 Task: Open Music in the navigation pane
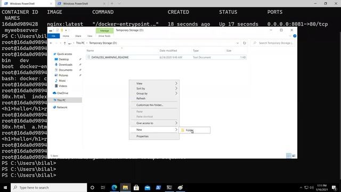60,81
